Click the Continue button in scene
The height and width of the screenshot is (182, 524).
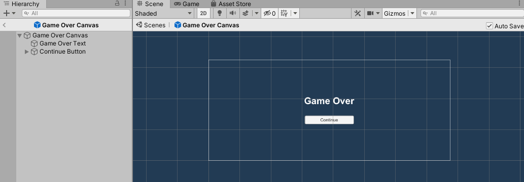(329, 120)
